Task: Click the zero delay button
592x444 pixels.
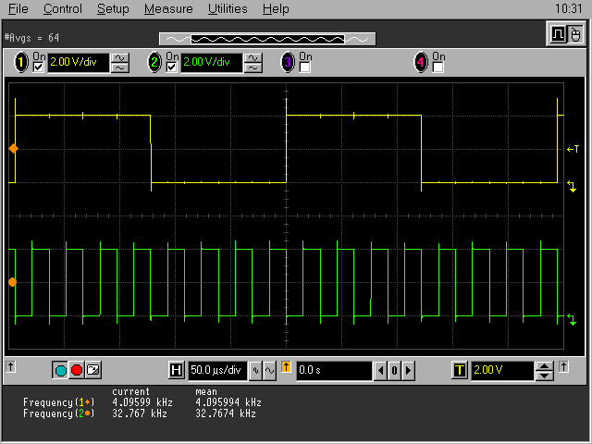Action: (x=393, y=371)
